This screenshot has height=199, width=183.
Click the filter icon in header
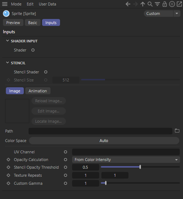point(157,4)
